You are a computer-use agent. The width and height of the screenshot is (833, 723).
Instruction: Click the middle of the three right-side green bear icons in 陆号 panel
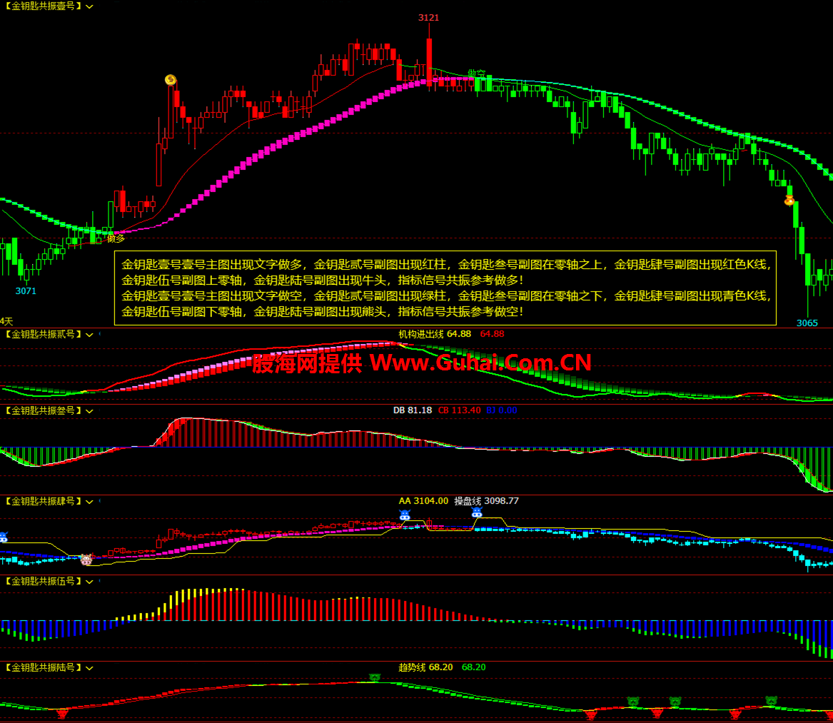(x=675, y=702)
